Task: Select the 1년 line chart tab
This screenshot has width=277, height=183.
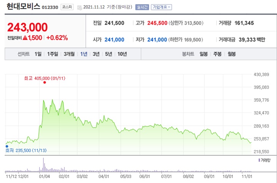Action: click(x=84, y=54)
